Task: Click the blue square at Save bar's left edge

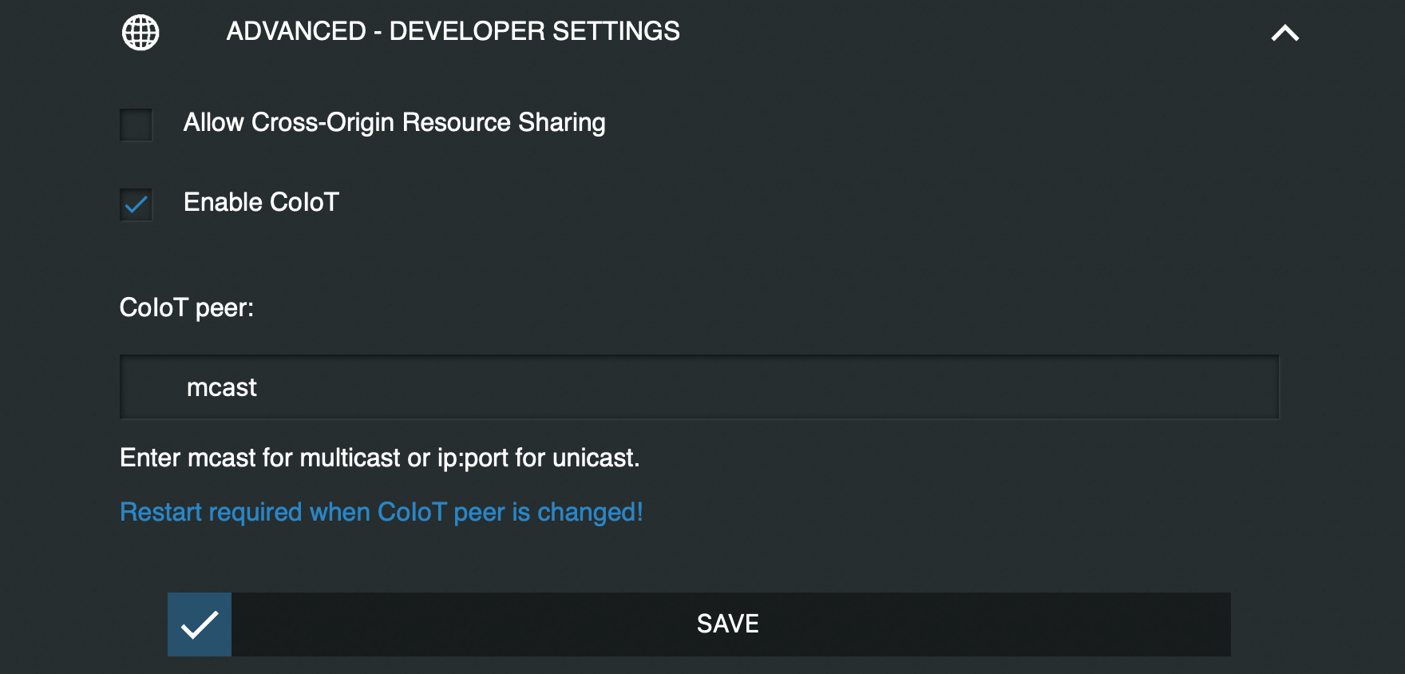Action: 200,624
